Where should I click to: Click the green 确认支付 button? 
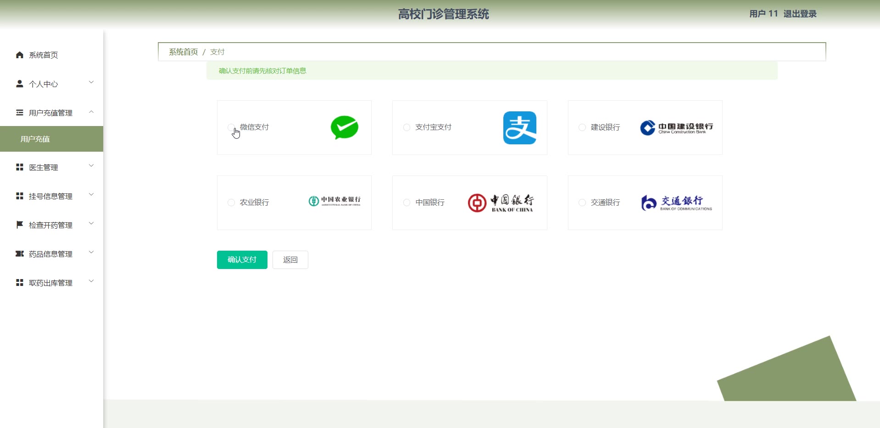[x=242, y=260]
